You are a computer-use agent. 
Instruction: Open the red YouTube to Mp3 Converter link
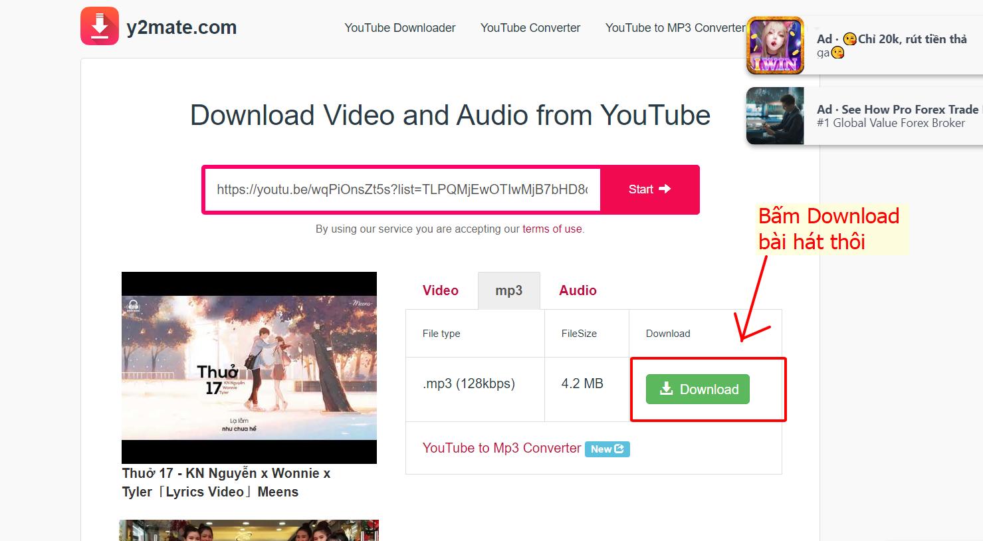click(501, 448)
